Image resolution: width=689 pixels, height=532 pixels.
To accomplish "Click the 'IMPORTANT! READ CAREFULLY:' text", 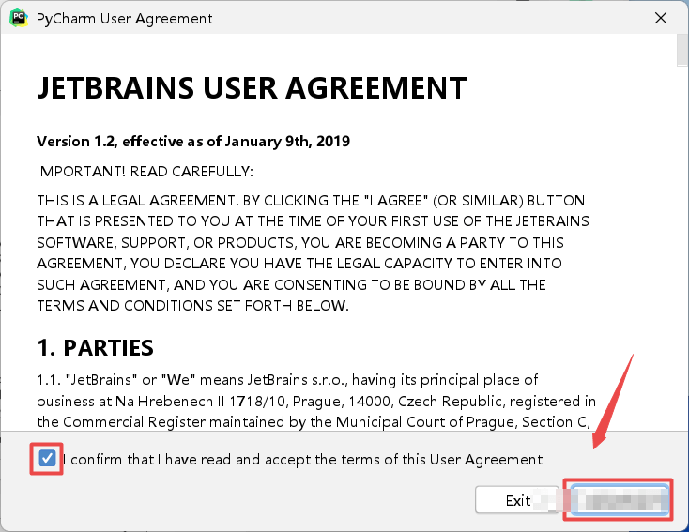I will point(145,172).
